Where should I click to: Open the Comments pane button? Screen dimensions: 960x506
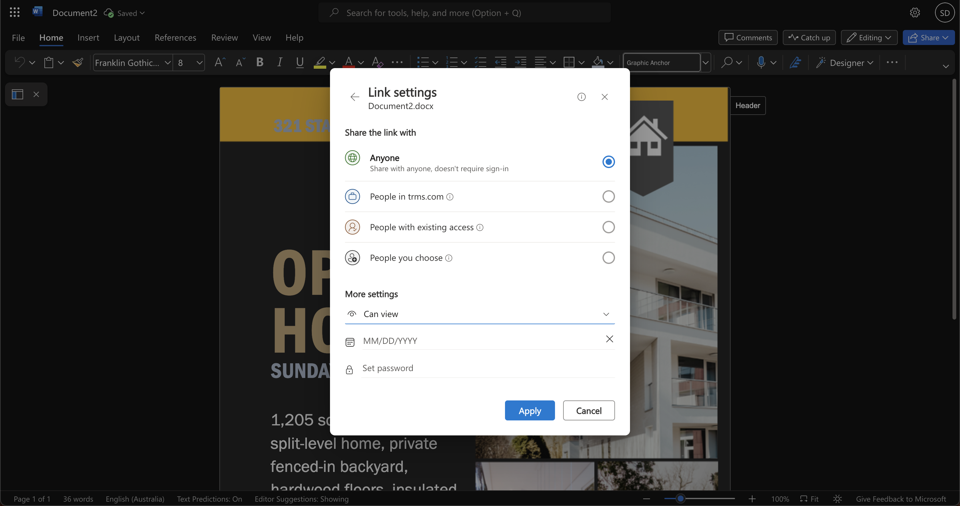(748, 37)
